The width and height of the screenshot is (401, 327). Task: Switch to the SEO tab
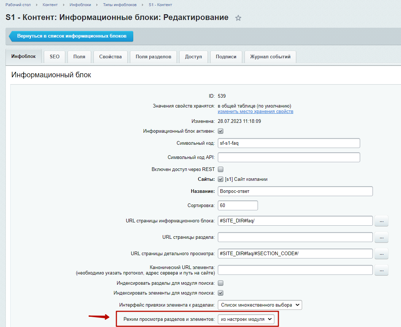[54, 57]
